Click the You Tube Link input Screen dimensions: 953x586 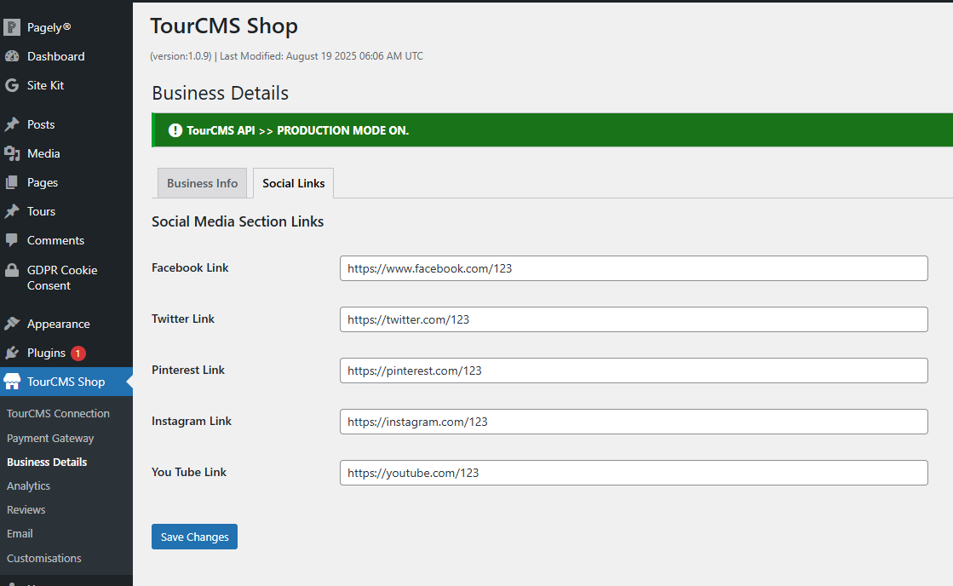point(633,473)
